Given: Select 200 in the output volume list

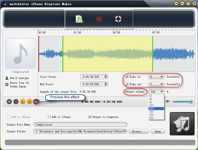Looking at the screenshot, I should (156, 118).
